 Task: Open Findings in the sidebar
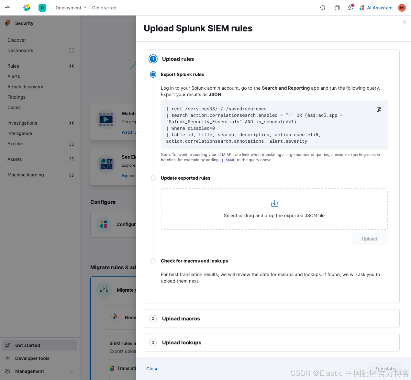click(x=17, y=97)
